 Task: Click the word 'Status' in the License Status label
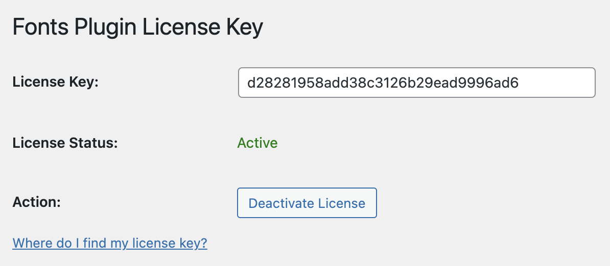point(93,143)
